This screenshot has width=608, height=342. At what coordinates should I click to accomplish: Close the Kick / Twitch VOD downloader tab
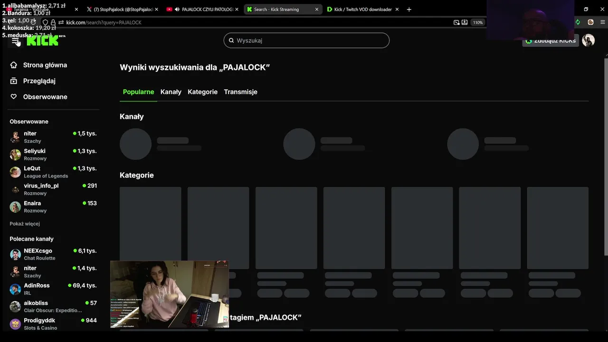tap(397, 9)
